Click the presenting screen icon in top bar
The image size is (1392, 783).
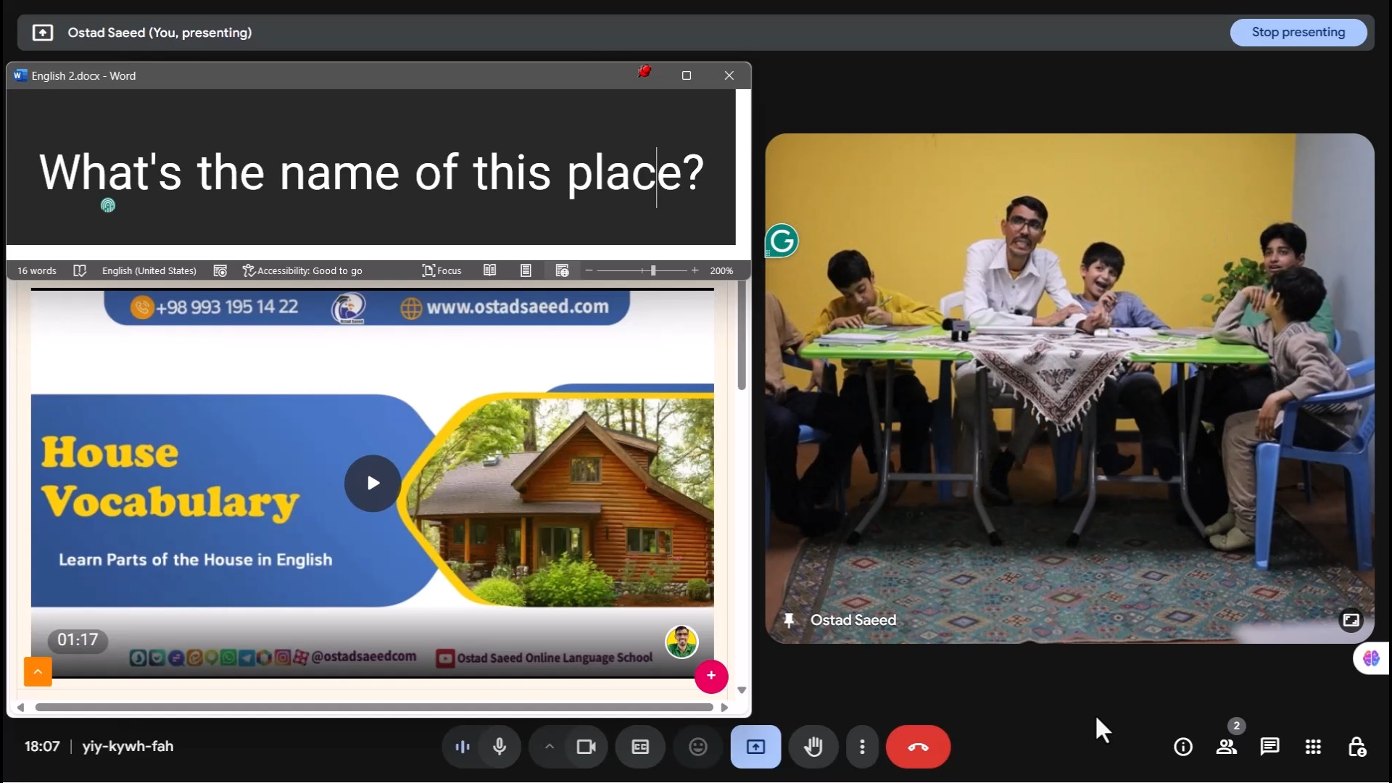pyautogui.click(x=43, y=33)
